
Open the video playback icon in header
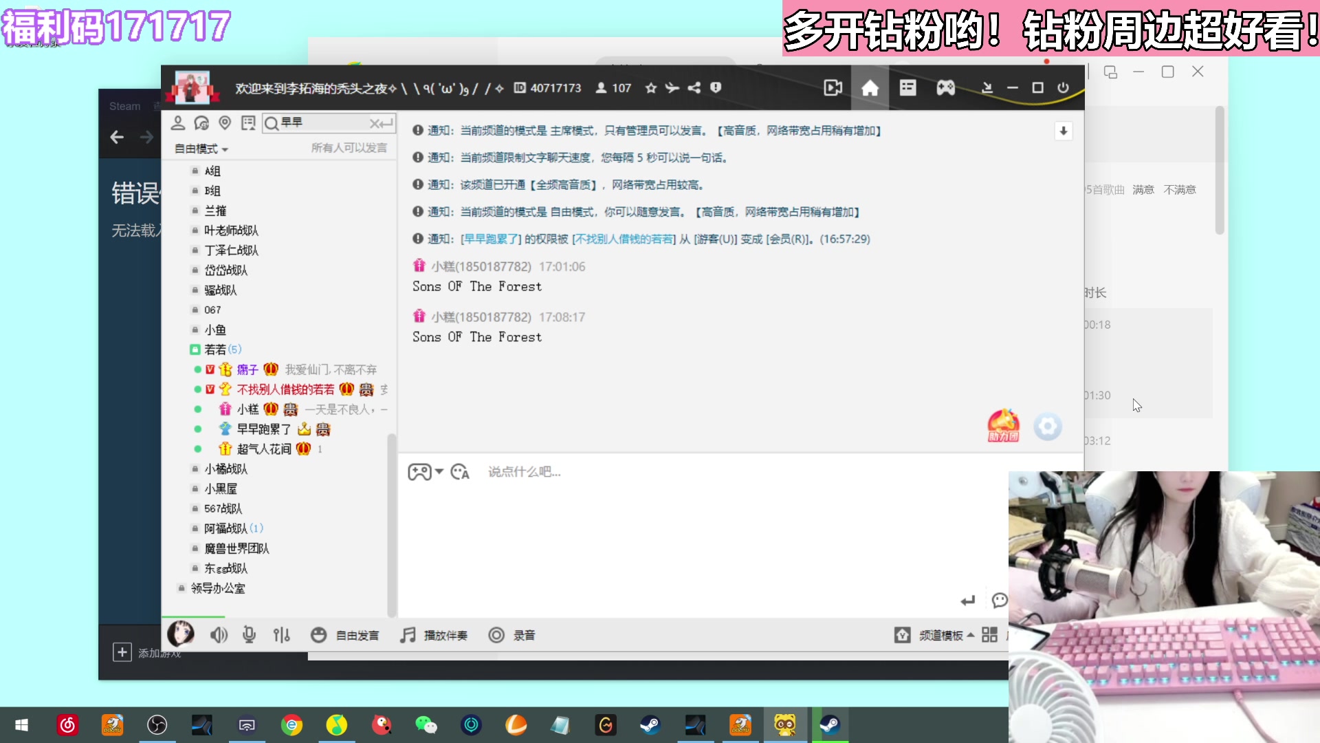833,88
